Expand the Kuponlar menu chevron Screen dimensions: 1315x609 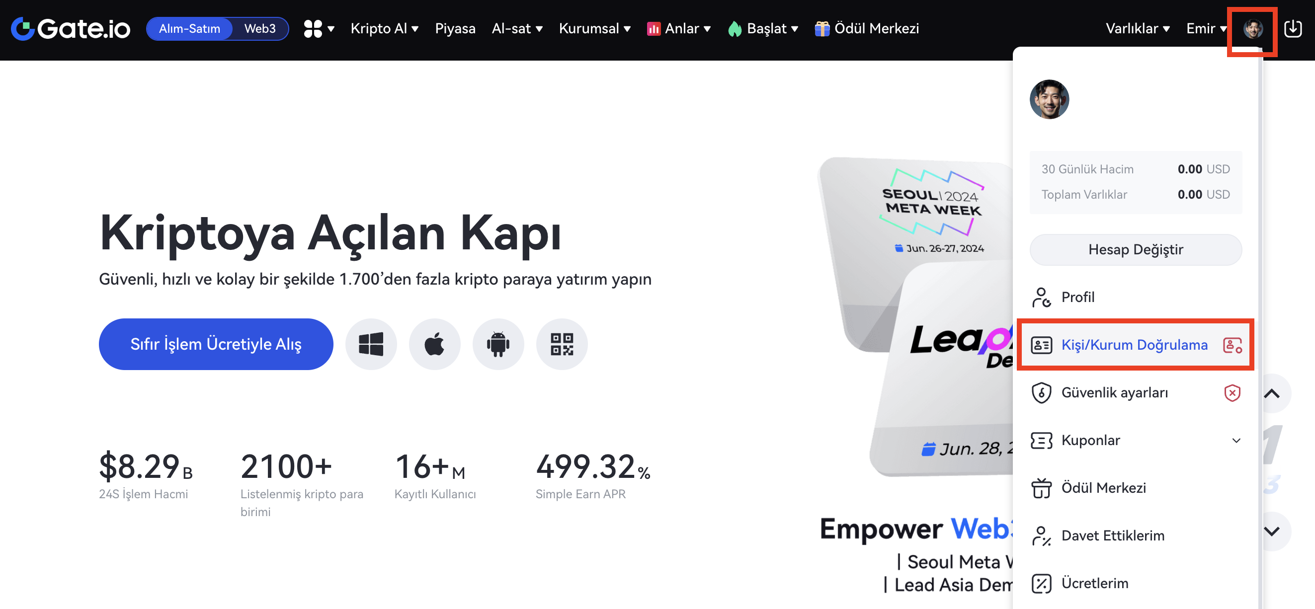point(1236,441)
